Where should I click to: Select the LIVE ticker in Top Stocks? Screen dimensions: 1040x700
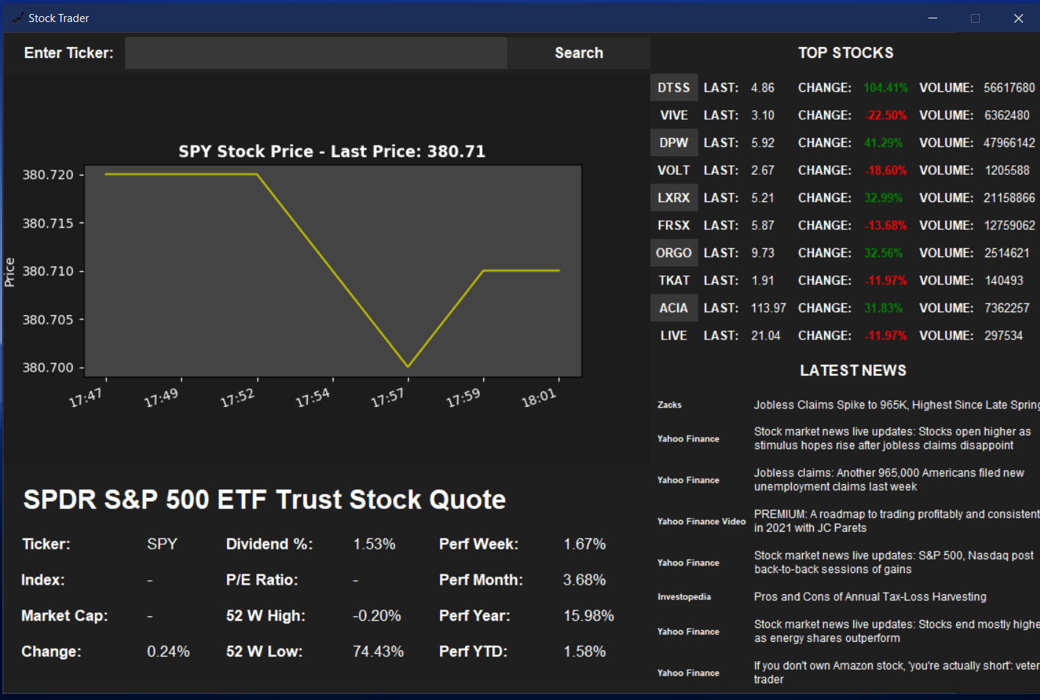pos(674,336)
